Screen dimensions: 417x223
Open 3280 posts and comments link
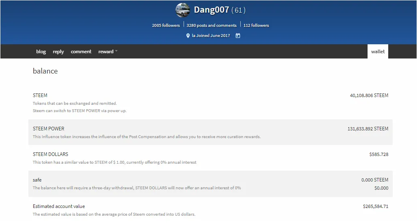pyautogui.click(x=212, y=25)
